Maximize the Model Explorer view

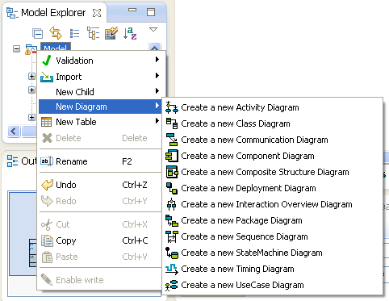point(151,12)
